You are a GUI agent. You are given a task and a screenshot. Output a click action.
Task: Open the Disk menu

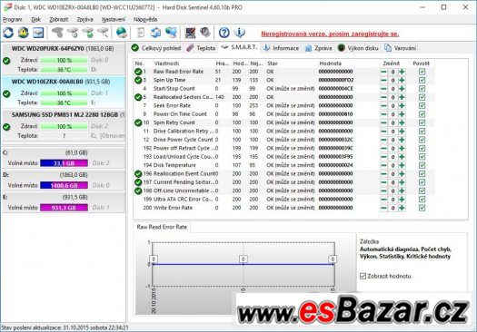click(36, 19)
